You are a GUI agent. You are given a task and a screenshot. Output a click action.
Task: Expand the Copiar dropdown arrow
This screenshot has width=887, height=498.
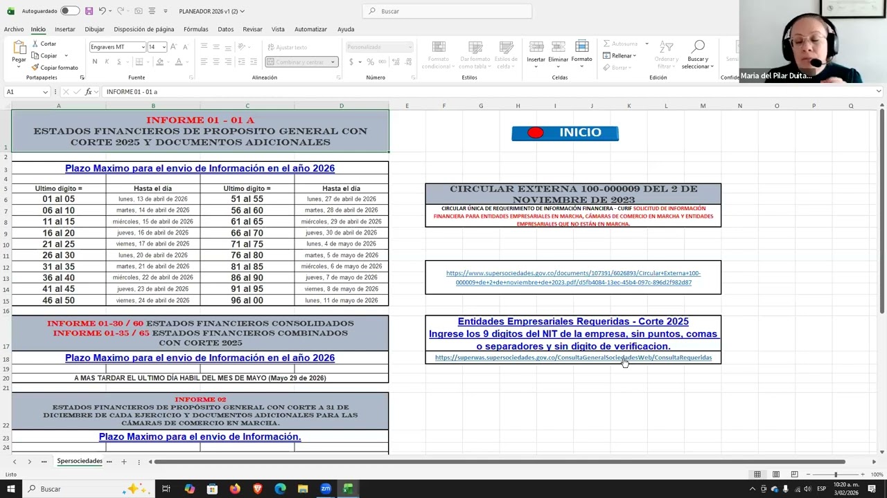(66, 55)
